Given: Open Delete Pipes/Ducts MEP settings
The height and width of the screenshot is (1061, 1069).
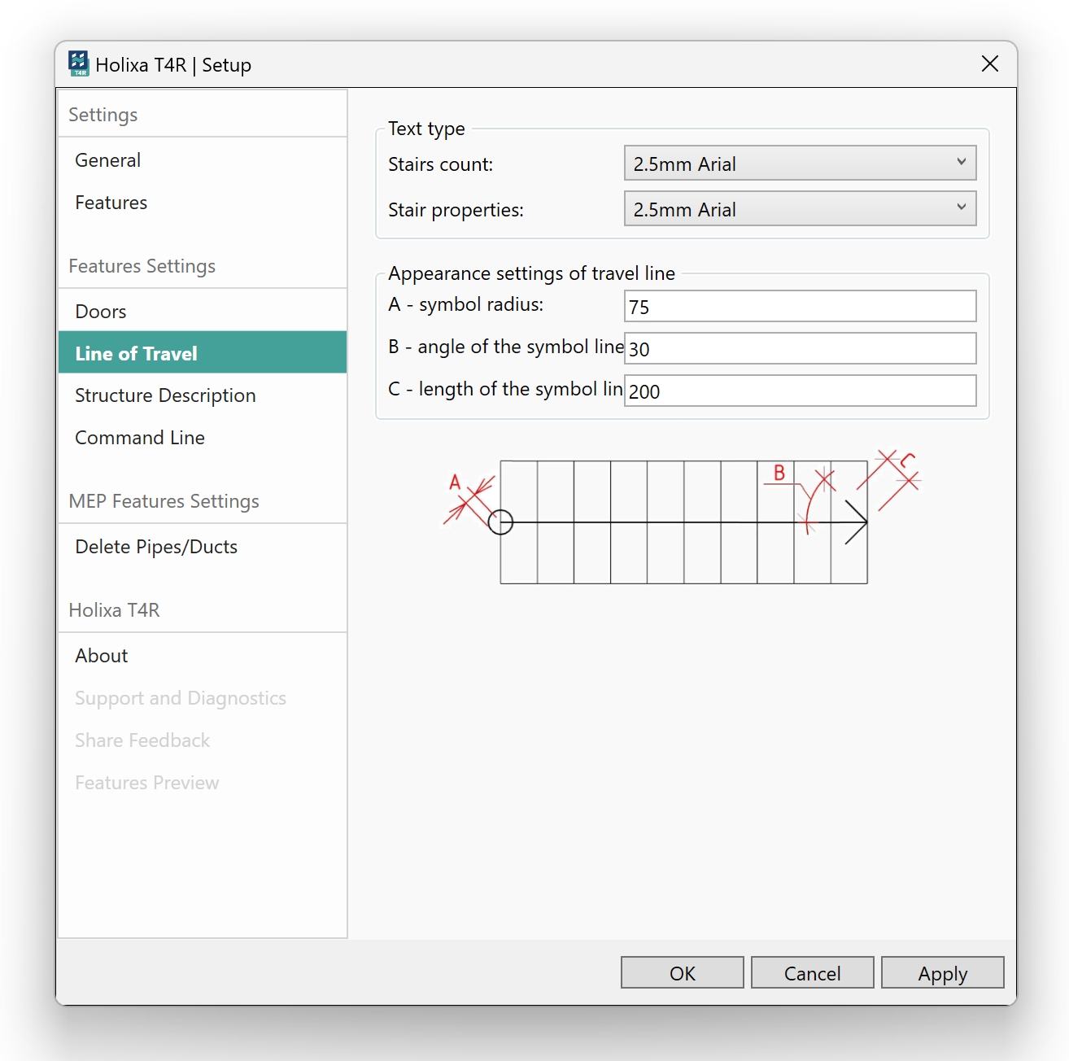Looking at the screenshot, I should click(x=156, y=547).
